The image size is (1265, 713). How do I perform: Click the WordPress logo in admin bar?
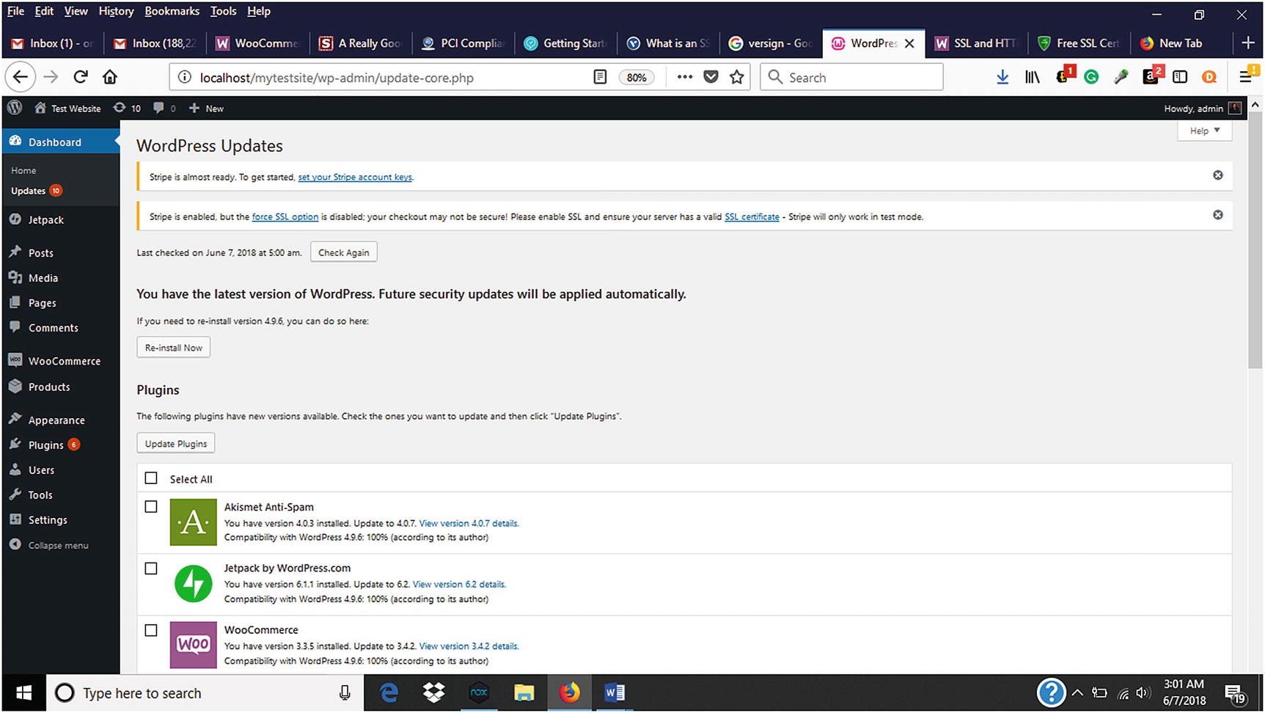[15, 108]
